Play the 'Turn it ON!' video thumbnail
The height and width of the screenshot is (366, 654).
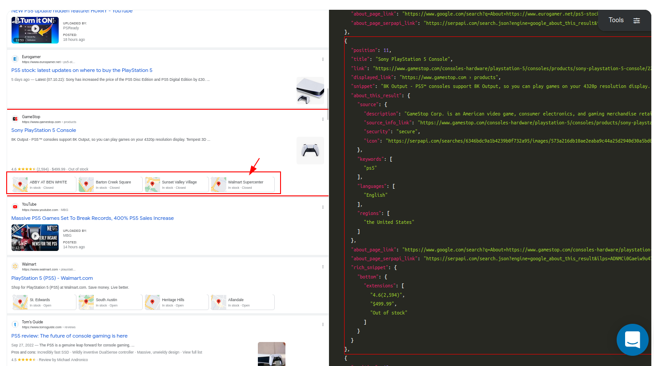click(x=35, y=30)
